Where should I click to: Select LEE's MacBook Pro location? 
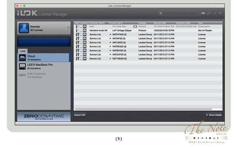[x=44, y=66]
